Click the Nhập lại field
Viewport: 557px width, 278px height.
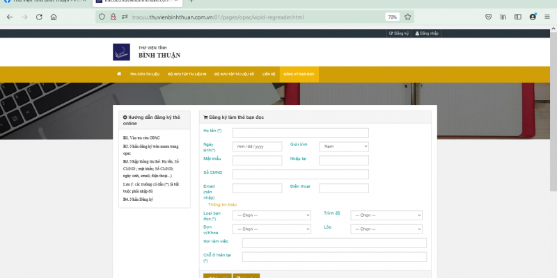click(344, 161)
